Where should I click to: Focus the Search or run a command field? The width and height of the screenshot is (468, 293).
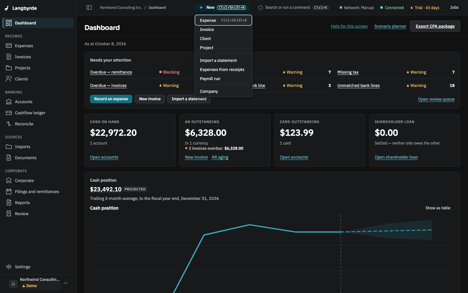[x=293, y=7]
